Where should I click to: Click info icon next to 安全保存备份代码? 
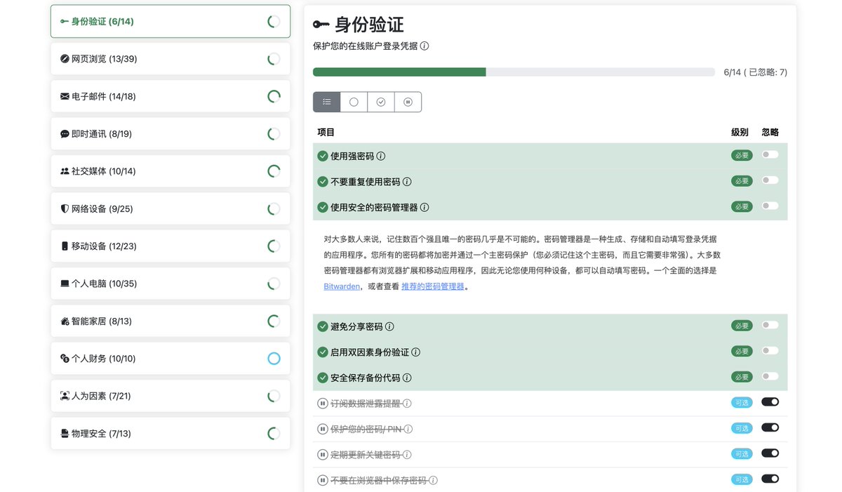[407, 378]
